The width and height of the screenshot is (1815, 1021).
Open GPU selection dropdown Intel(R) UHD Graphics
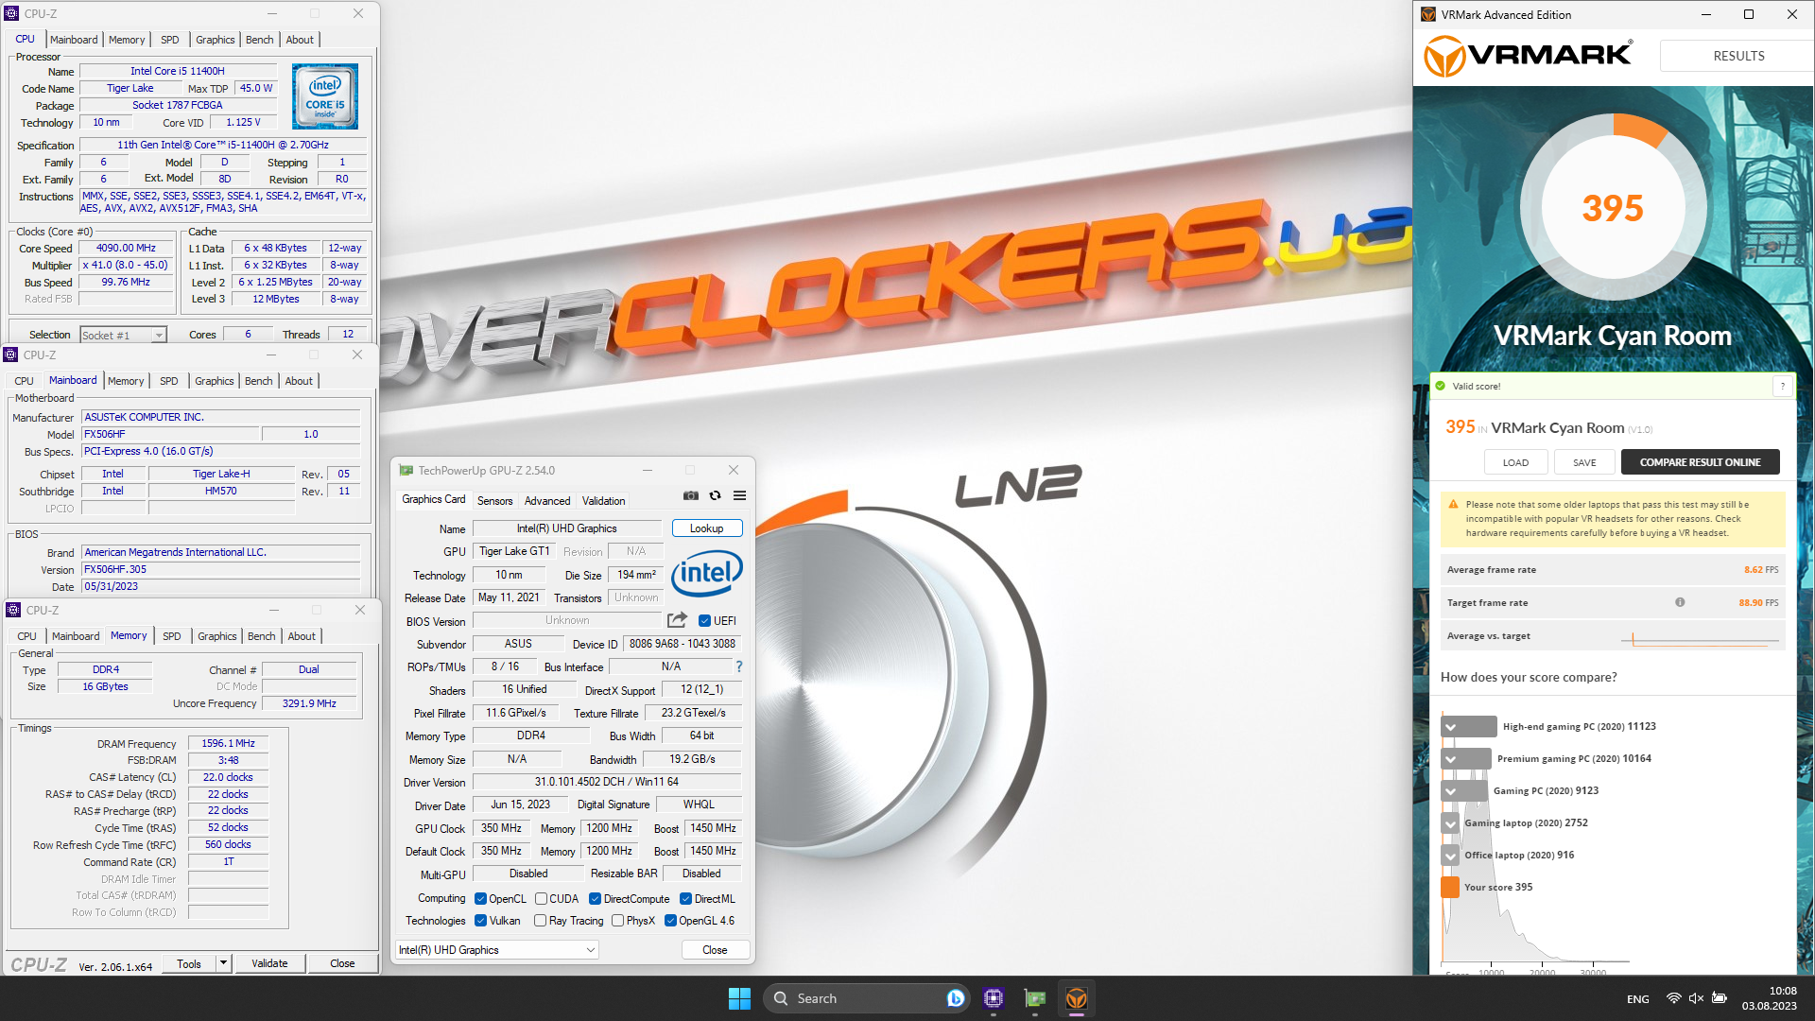pyautogui.click(x=497, y=950)
